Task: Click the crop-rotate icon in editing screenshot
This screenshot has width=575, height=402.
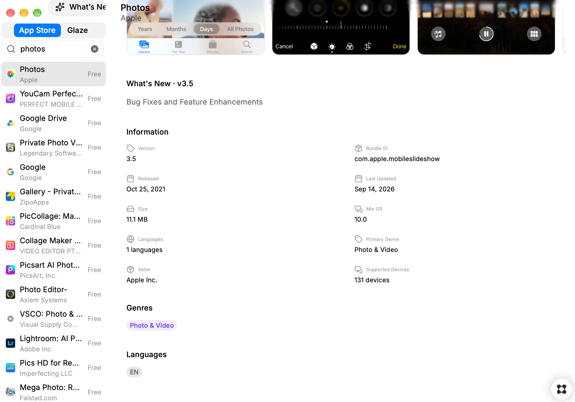Action: 368,46
